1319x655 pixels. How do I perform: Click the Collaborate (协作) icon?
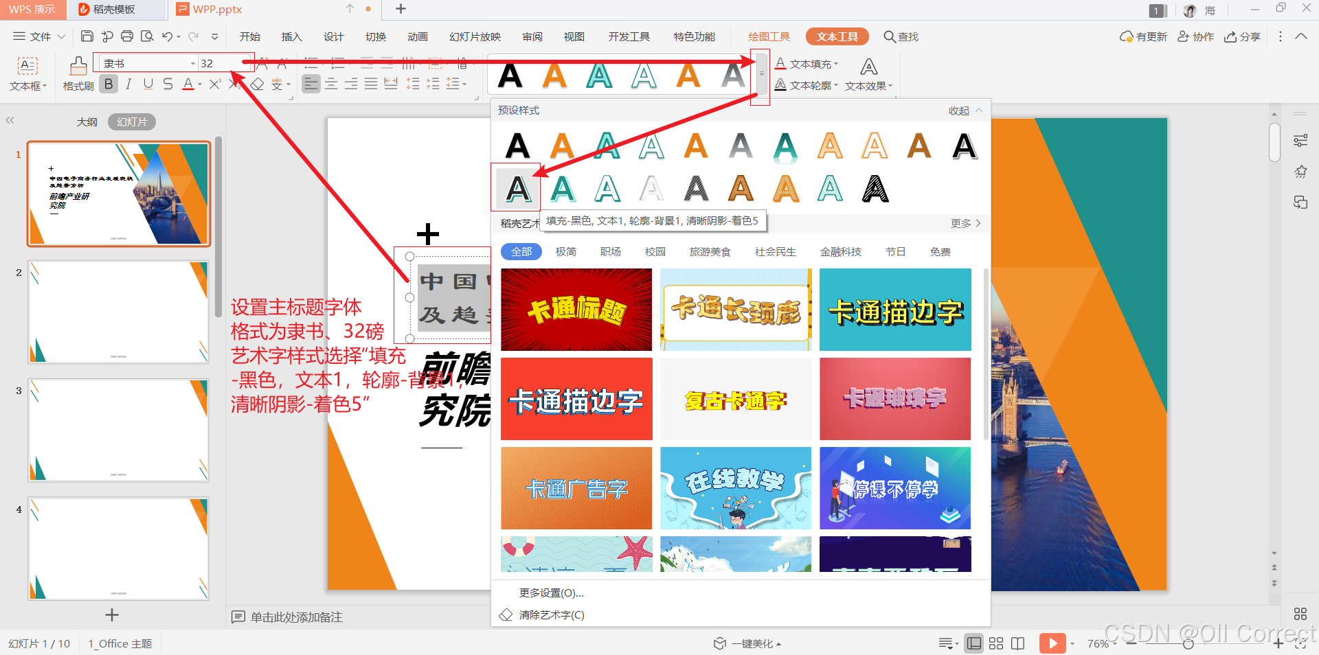point(1184,36)
